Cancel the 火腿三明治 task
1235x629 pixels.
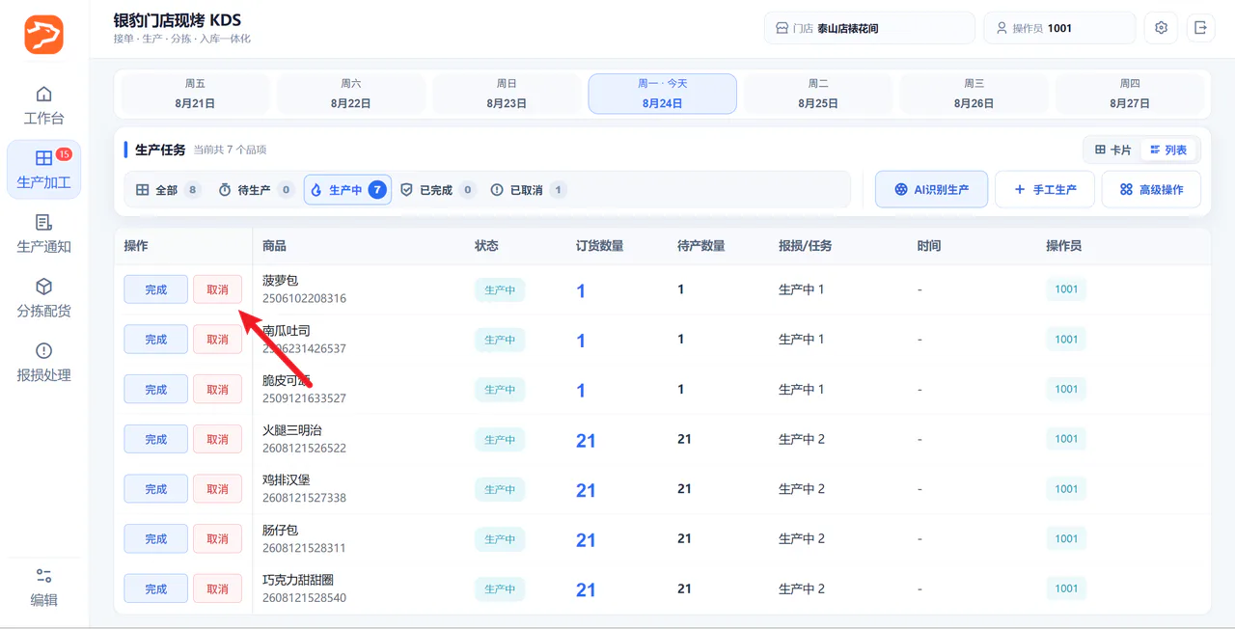pyautogui.click(x=217, y=439)
